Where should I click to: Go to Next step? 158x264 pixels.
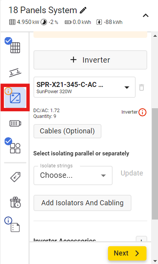127,253
